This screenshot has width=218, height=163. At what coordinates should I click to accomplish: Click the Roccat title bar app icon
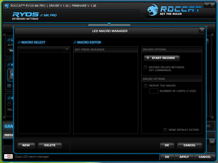pos(6,6)
